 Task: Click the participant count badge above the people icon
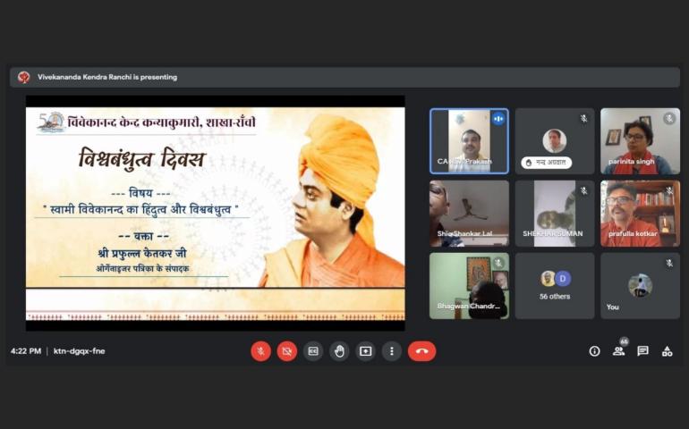coord(624,341)
